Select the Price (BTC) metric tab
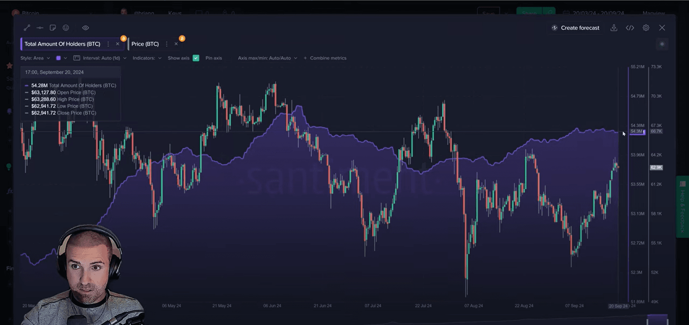 point(145,44)
